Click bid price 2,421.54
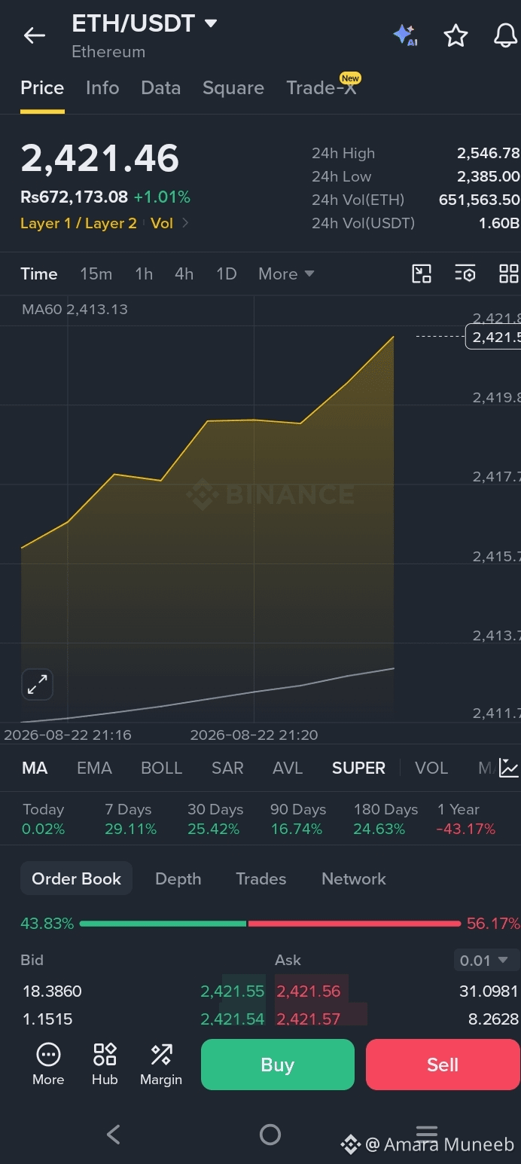The image size is (521, 1164). [233, 1019]
